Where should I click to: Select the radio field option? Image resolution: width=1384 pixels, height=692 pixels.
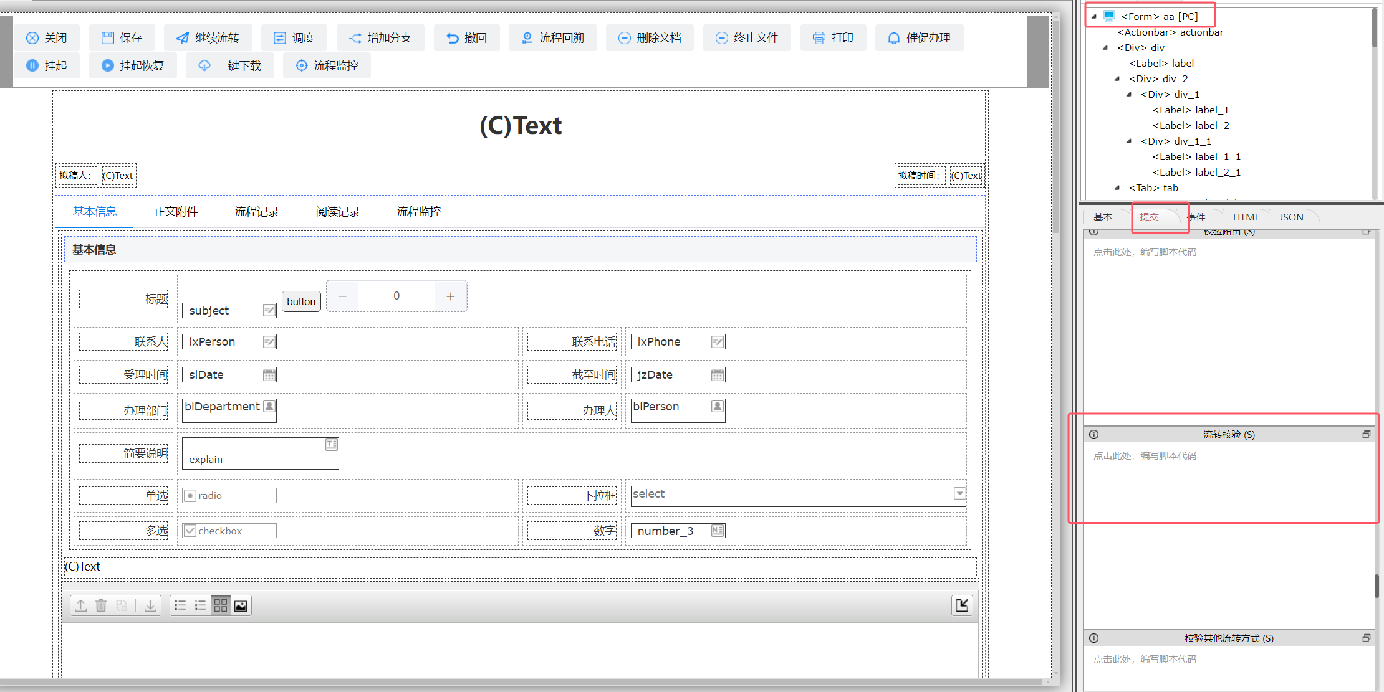pyautogui.click(x=190, y=496)
